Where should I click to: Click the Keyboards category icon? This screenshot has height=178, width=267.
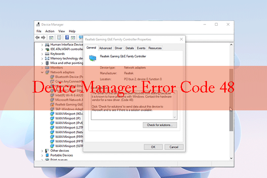[47, 54]
